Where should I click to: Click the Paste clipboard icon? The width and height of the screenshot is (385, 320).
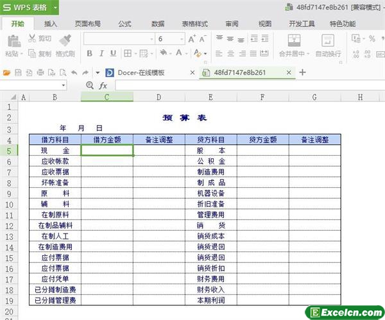tap(14, 41)
